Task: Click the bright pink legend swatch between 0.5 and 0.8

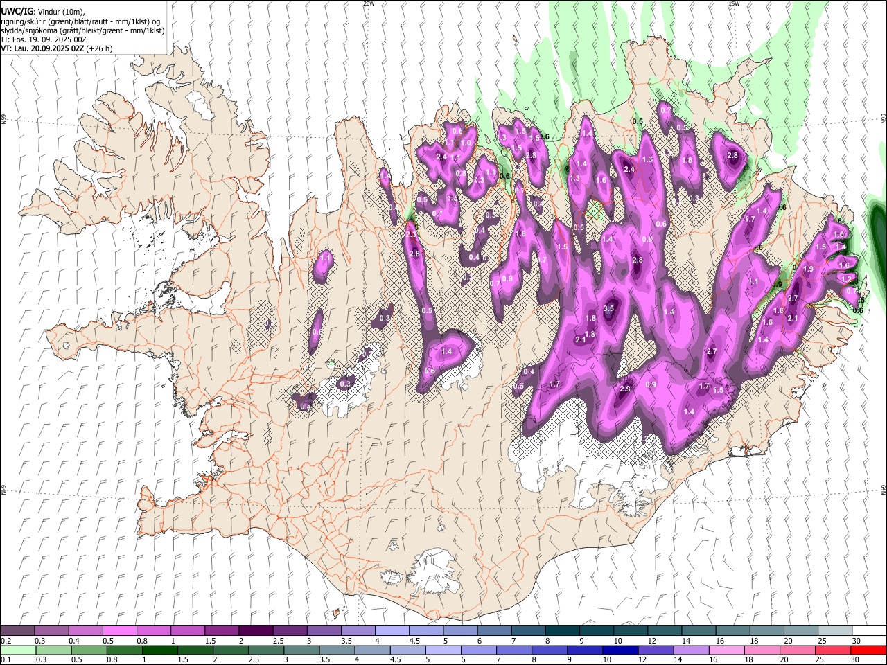Action: (x=120, y=631)
